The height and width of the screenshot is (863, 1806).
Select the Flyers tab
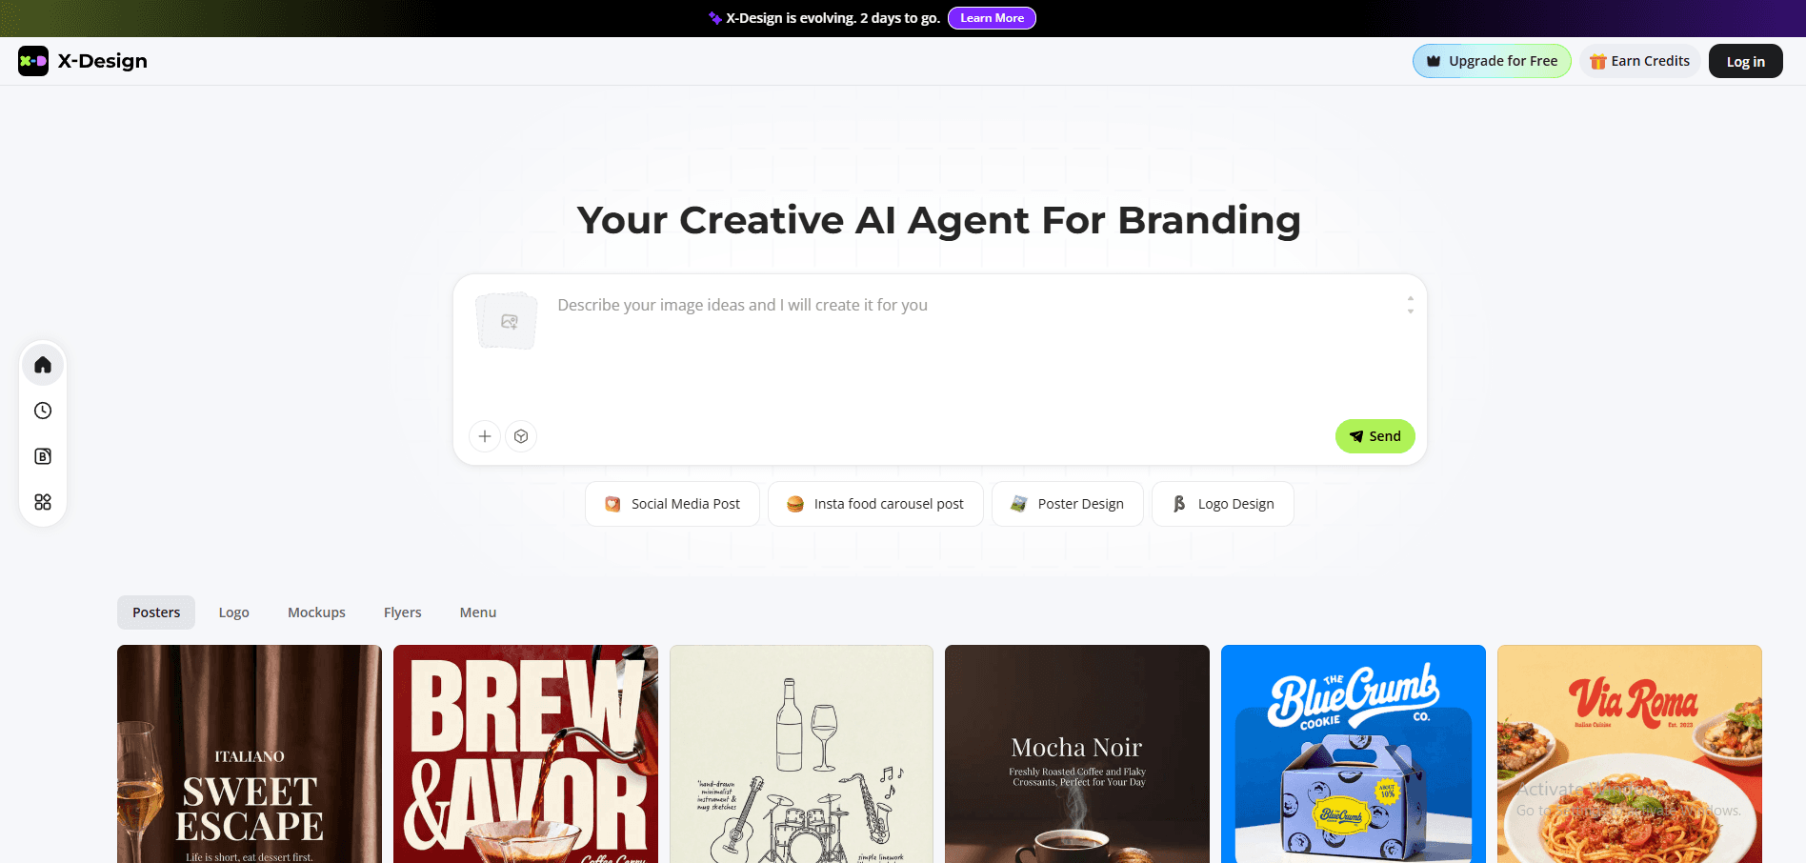pos(402,612)
